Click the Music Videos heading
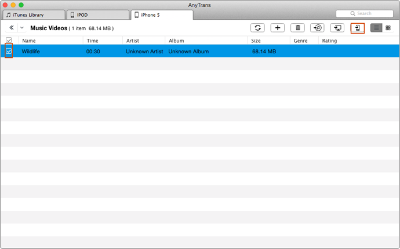Viewport: 400px width, 249px height. tap(49, 28)
